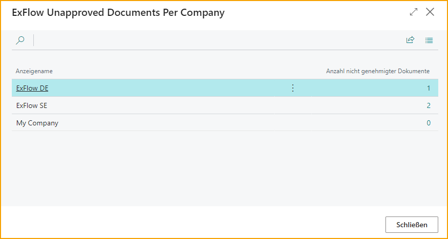Screen dimensions: 448x239
Task: Select the My Company row
Action: click(37, 123)
